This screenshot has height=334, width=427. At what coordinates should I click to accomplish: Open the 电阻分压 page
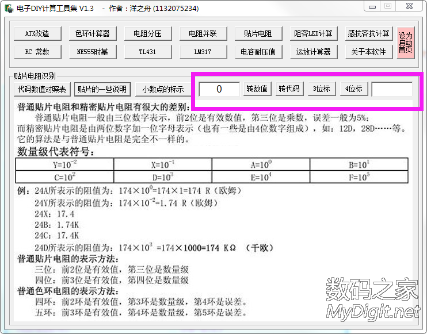[x=148, y=33]
